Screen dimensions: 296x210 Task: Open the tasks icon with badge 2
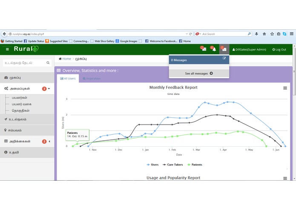[203, 49]
